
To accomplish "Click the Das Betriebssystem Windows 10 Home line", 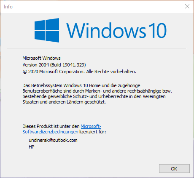I will 81,85.
